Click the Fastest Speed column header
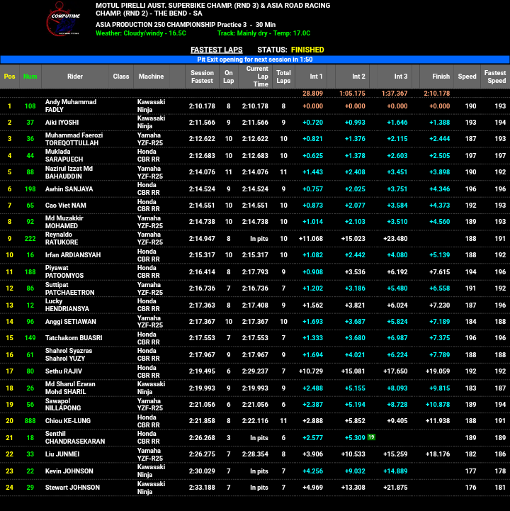Screen dimensions: 510x511 pos(495,77)
